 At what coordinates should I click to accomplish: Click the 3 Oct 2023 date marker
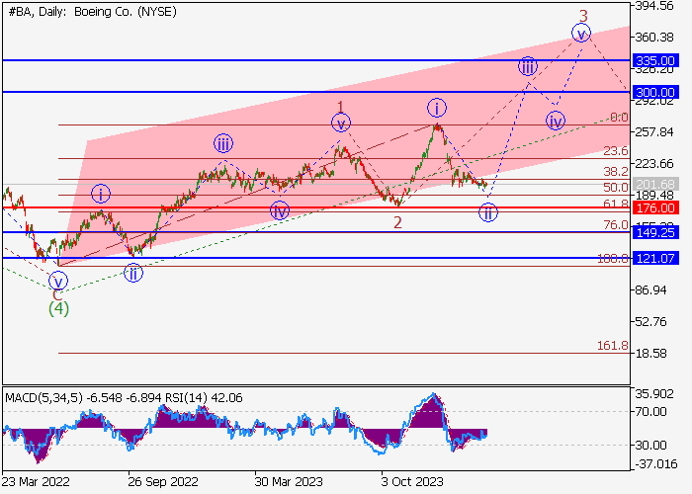[412, 482]
